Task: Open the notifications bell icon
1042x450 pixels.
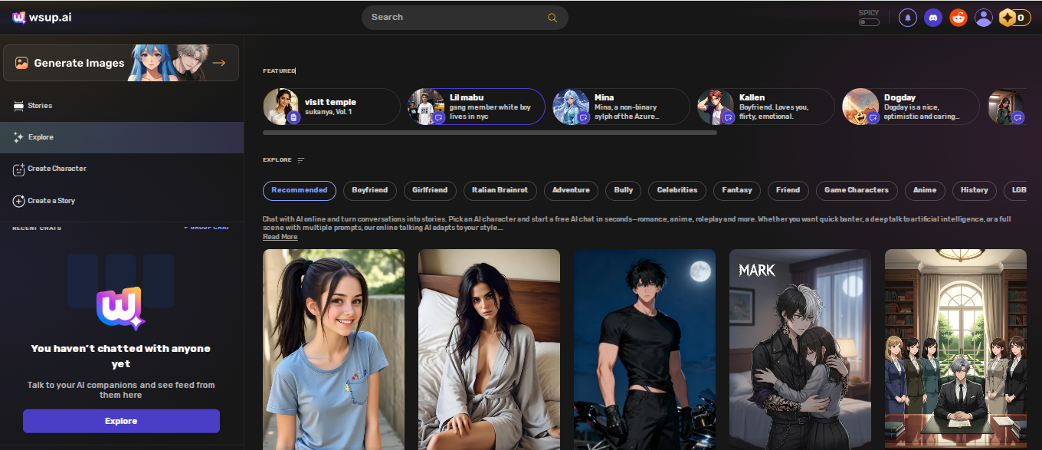Action: [908, 18]
